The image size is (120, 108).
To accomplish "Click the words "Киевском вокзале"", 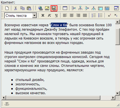I will (x=38, y=38).
